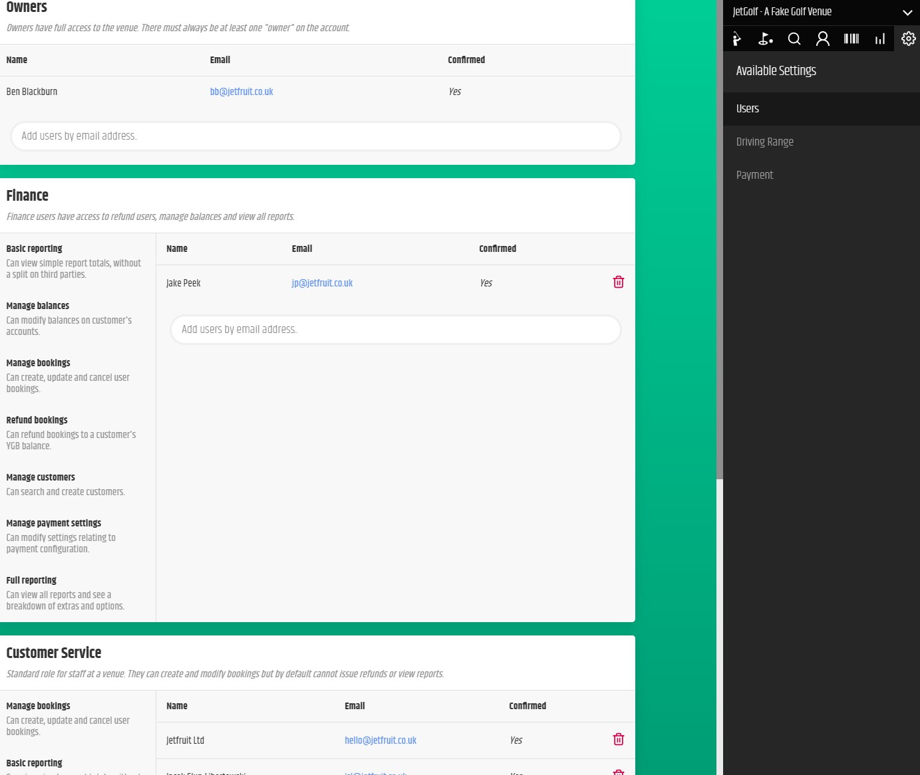Click the magnifier search icon in sidebar
This screenshot has height=775, width=920.
(794, 39)
